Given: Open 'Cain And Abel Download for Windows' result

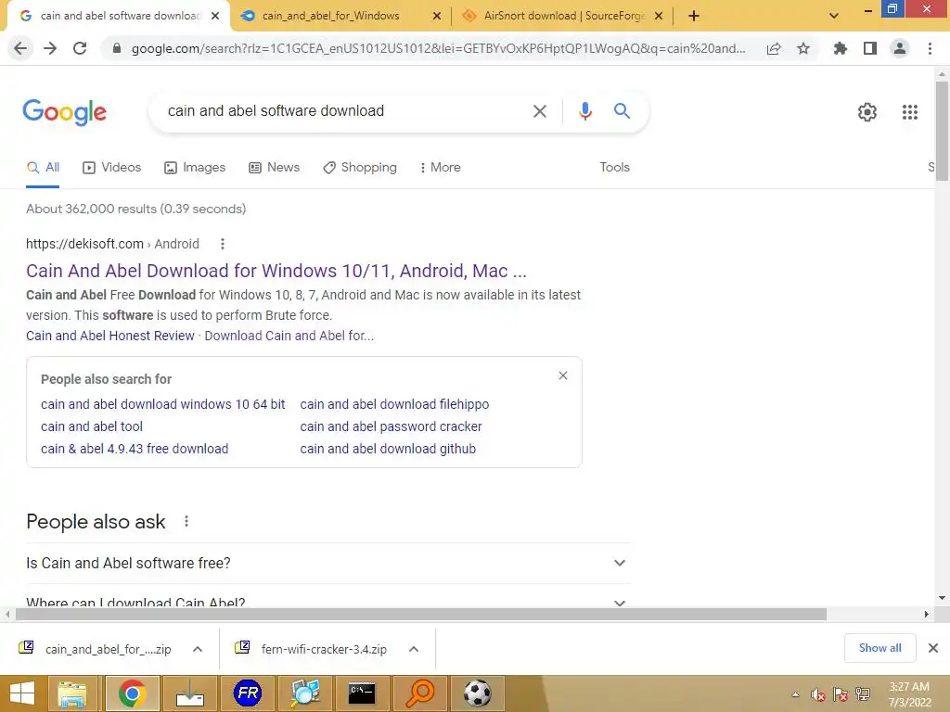Looking at the screenshot, I should pos(276,271).
